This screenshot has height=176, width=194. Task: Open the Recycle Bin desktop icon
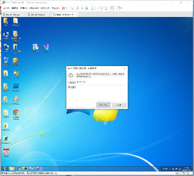tap(6, 60)
